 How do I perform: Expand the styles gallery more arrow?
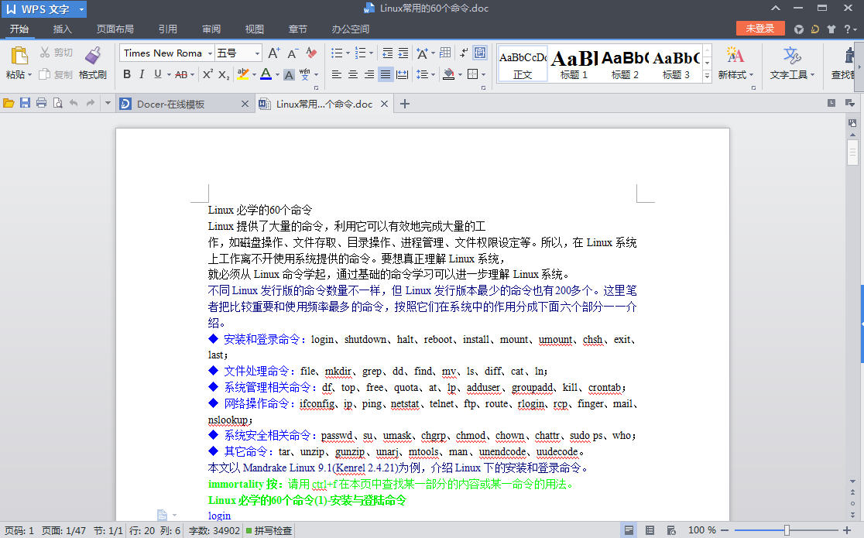point(707,76)
